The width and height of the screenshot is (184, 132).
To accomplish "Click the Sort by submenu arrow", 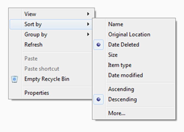I will [88, 24].
